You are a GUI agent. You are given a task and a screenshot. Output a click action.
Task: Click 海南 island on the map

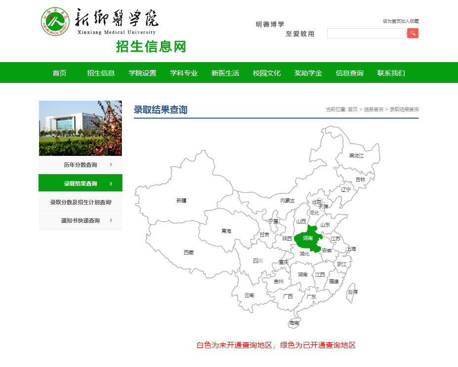tap(294, 323)
